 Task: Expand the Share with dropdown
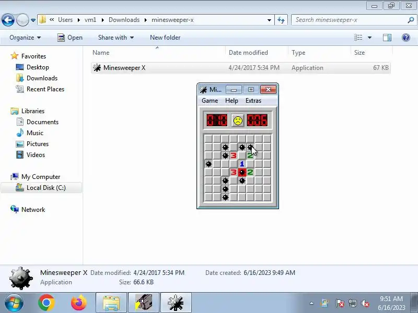[x=115, y=38]
